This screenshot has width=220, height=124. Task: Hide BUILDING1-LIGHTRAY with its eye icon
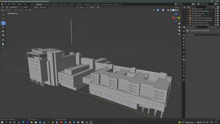click(x=216, y=13)
